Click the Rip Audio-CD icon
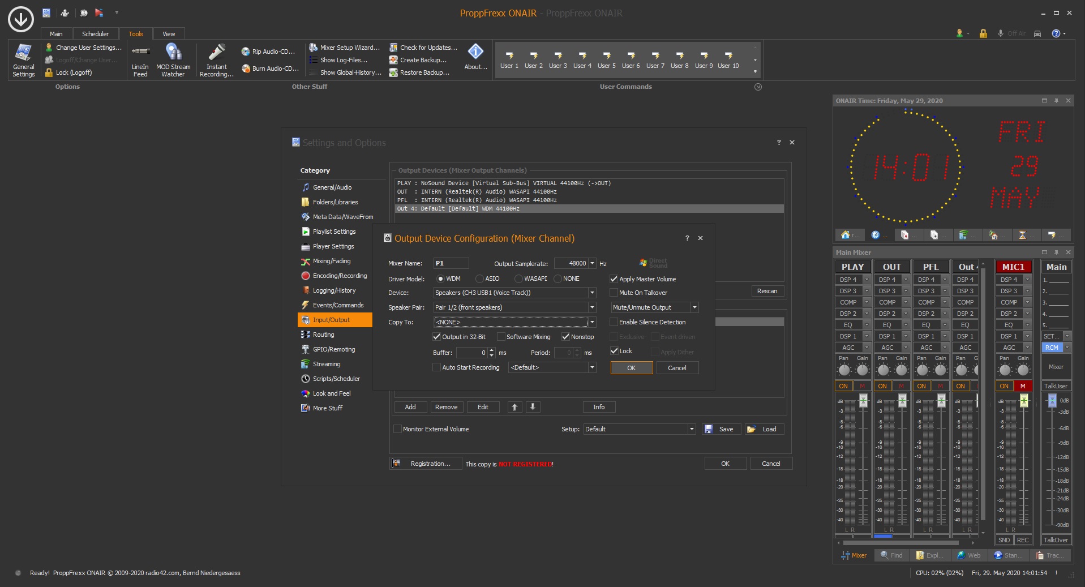The width and height of the screenshot is (1085, 587). pos(246,52)
